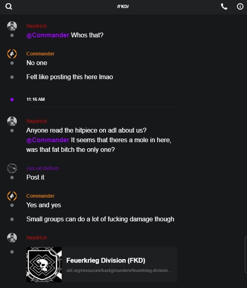Click the purple dot beside 11:16 AM
Image resolution: width=247 pixels, height=288 pixels.
[x=12, y=99]
